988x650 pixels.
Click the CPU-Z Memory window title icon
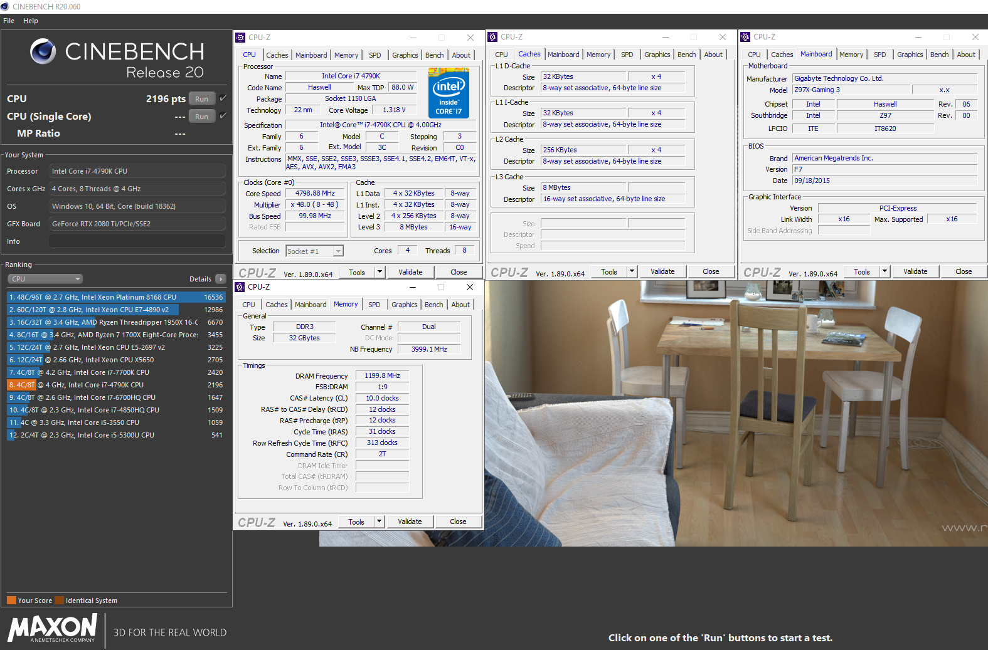tap(240, 287)
